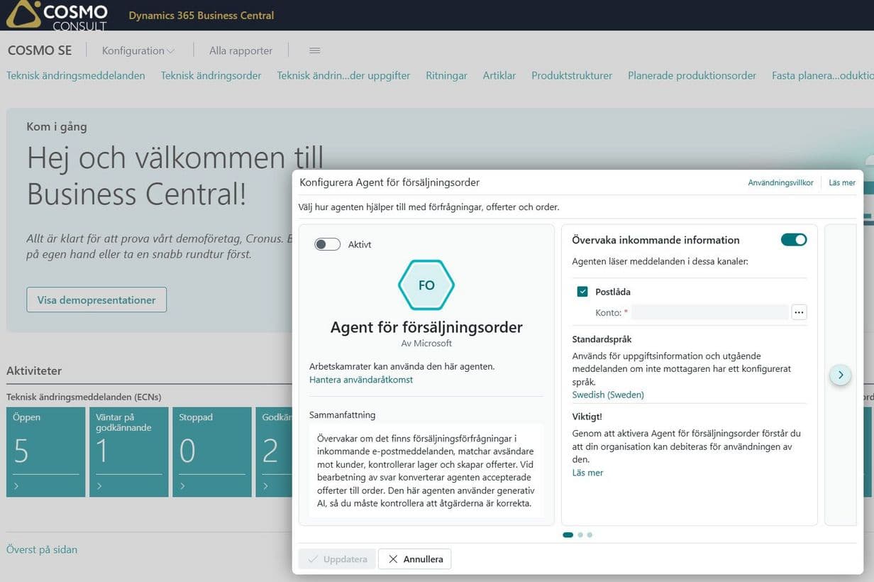This screenshot has height=582, width=874.
Task: Enable the Aktivt toggle
Action: click(327, 243)
